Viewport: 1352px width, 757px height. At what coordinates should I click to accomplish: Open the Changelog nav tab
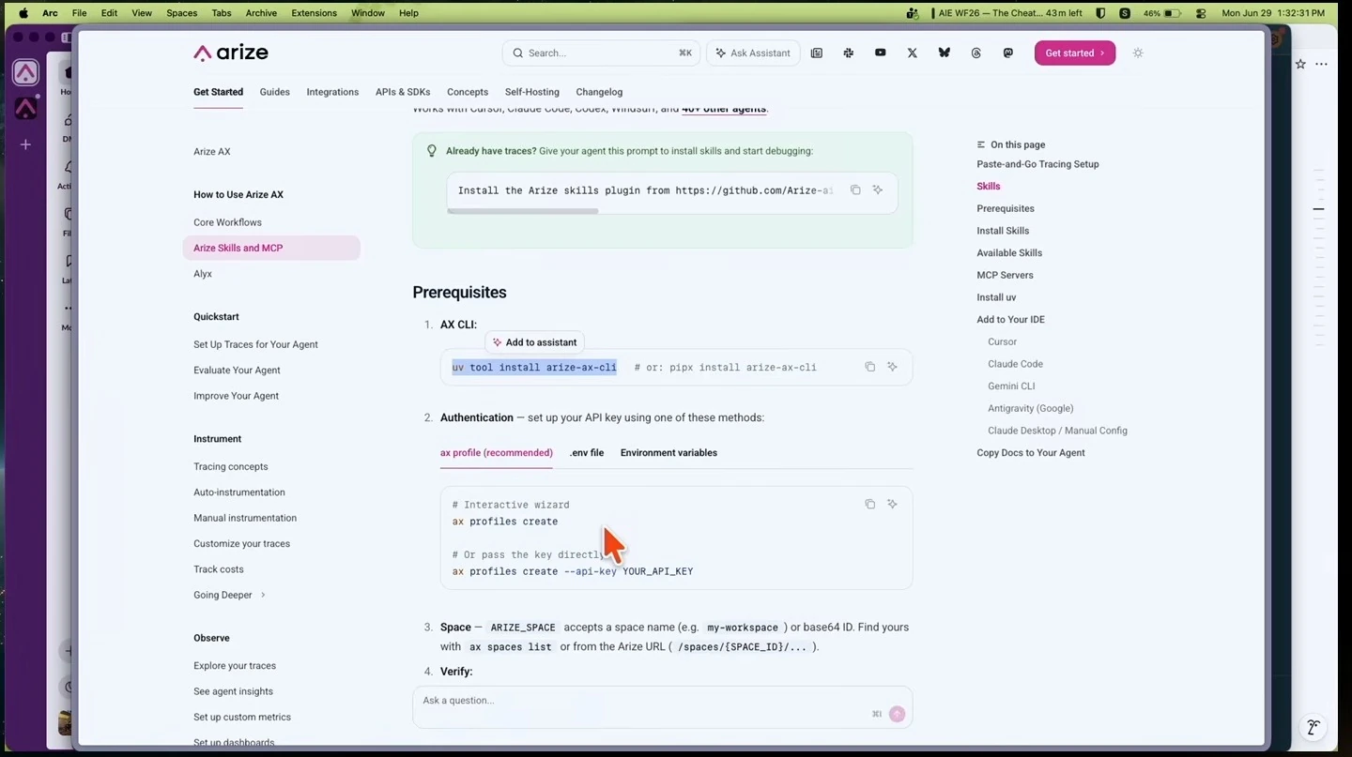(x=599, y=92)
